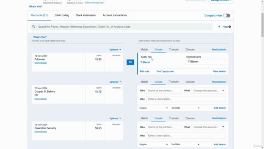Open More details for Swanston Security
264x149 pixels.
coord(40,132)
